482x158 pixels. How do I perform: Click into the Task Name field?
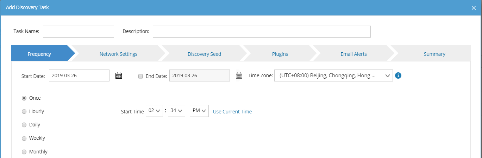pos(79,32)
